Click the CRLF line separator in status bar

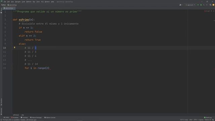coord(191,120)
